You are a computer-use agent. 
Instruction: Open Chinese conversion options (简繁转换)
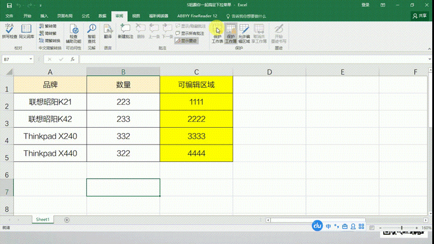point(50,40)
